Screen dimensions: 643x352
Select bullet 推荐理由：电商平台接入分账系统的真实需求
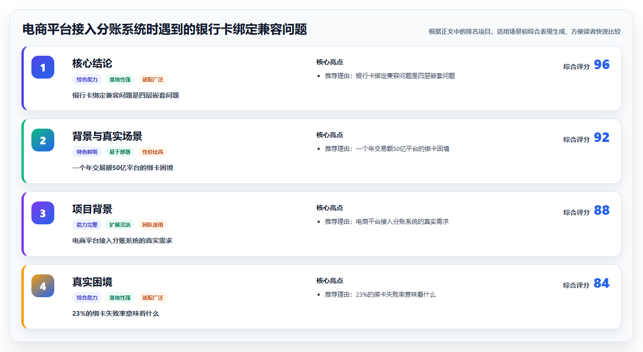[387, 222]
